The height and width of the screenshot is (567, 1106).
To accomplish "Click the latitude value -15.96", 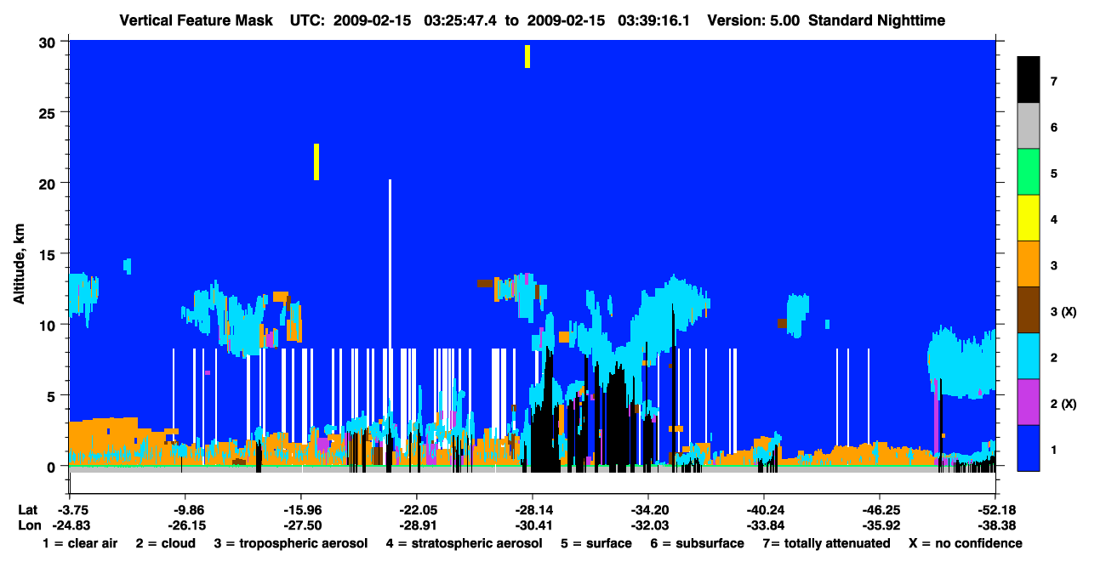I will tap(300, 510).
